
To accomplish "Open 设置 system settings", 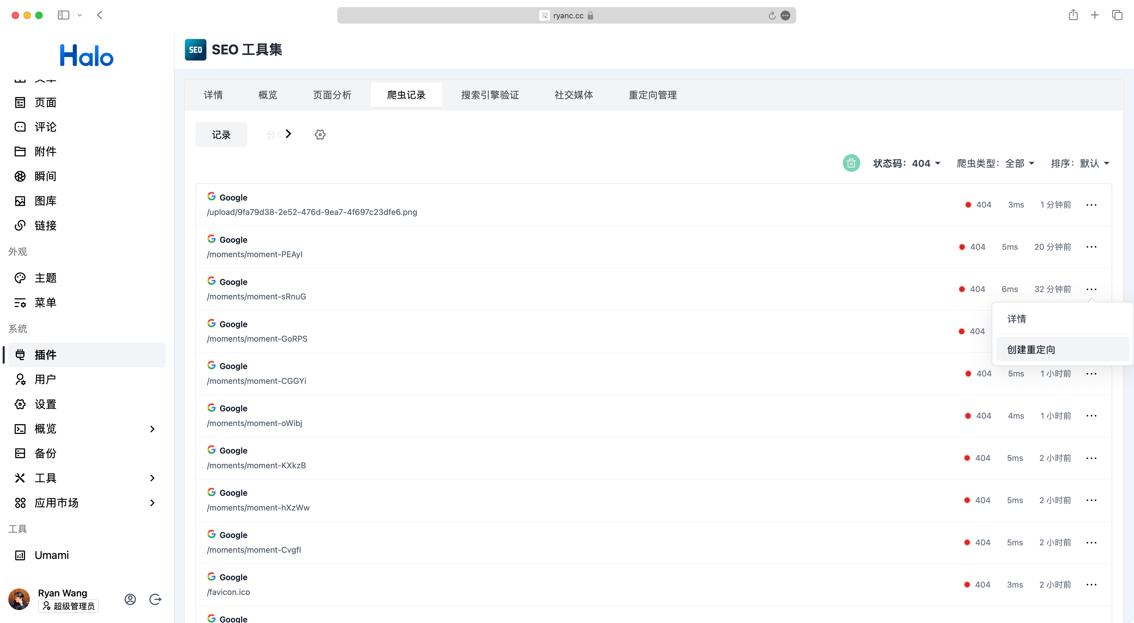I will pyautogui.click(x=86, y=404).
